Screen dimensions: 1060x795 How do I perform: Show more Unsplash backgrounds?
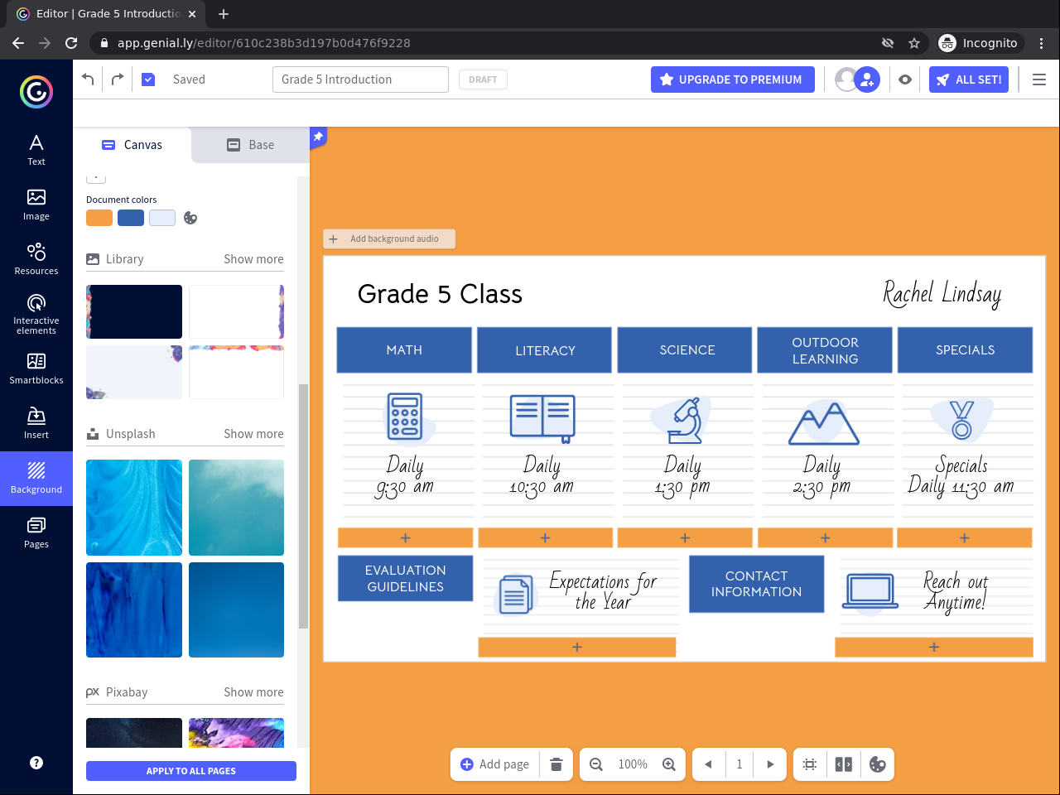[x=253, y=434]
